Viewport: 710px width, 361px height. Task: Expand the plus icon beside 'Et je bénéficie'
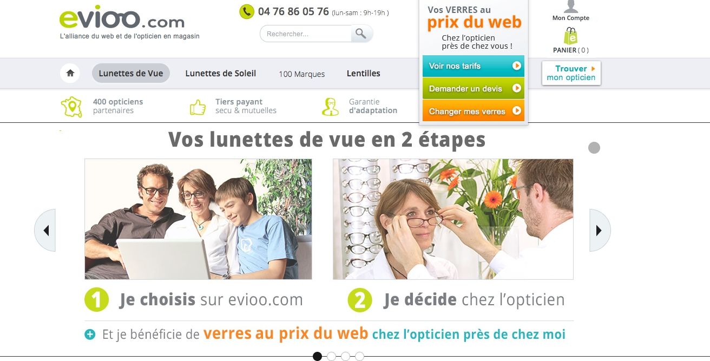pos(90,335)
